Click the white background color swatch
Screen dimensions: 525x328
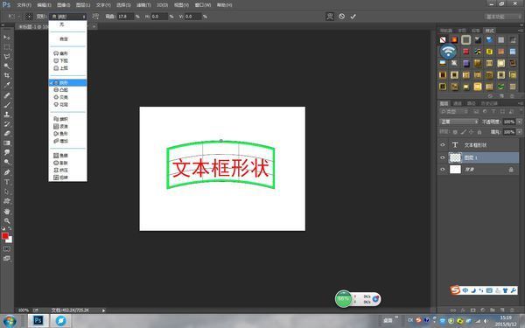click(10, 240)
